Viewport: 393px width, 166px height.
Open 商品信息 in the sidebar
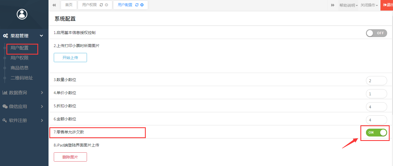point(20,68)
